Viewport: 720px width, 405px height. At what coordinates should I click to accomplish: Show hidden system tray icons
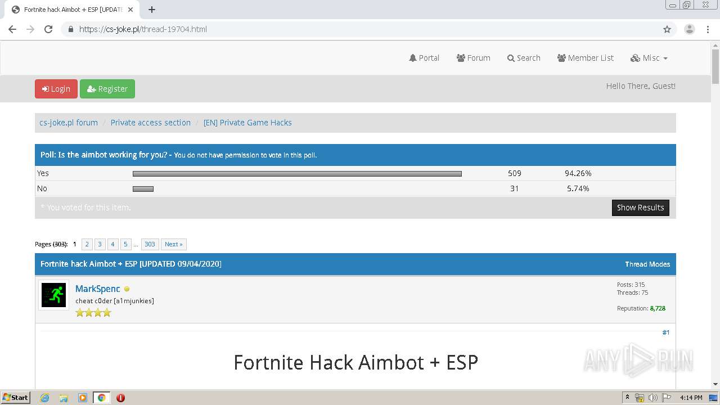[x=627, y=398]
